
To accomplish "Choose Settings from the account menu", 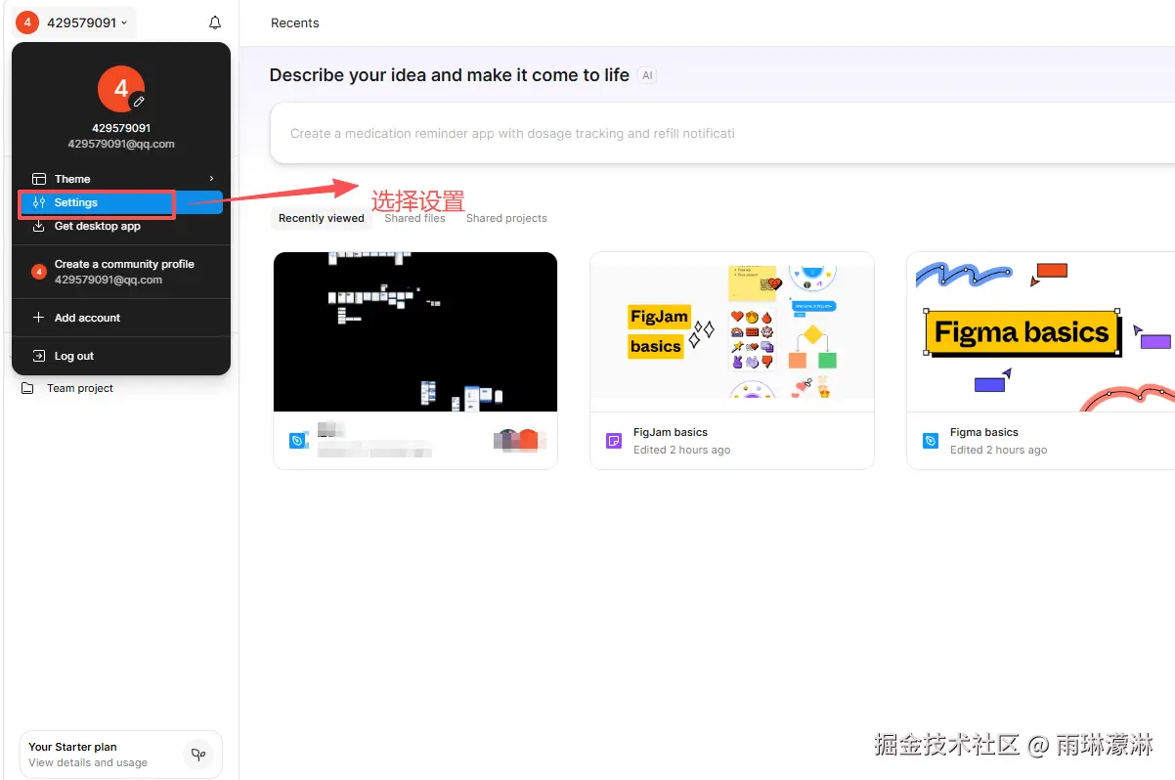I will click(121, 202).
